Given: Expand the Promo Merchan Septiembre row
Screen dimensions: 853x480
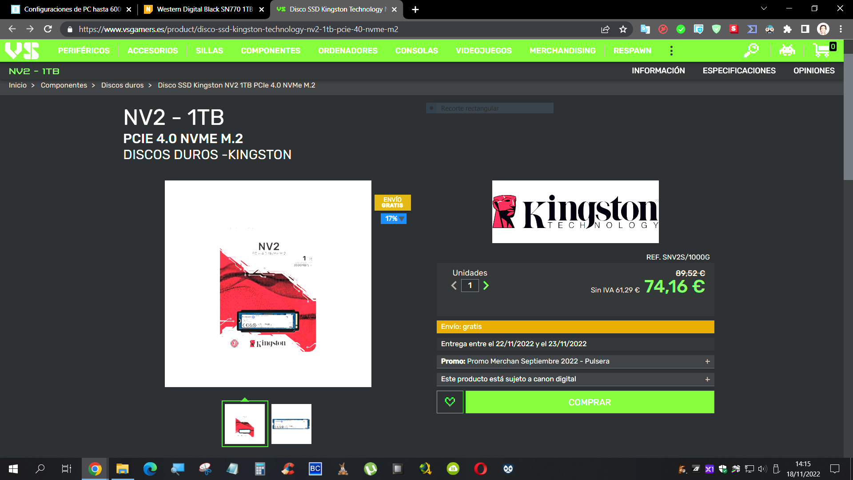Looking at the screenshot, I should pos(707,361).
